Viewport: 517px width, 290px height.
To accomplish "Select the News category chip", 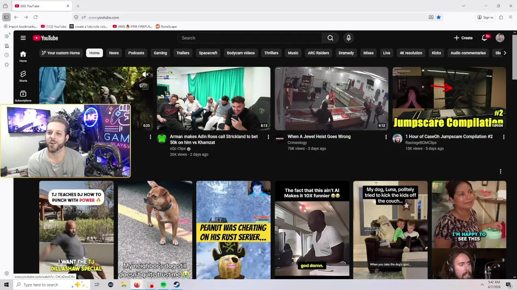I will click(x=114, y=53).
